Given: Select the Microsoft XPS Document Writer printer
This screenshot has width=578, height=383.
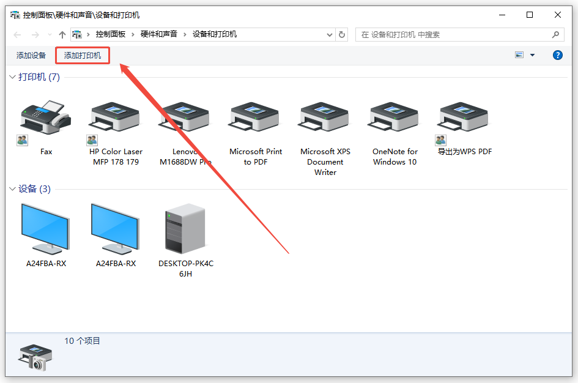Looking at the screenshot, I should click(x=325, y=139).
